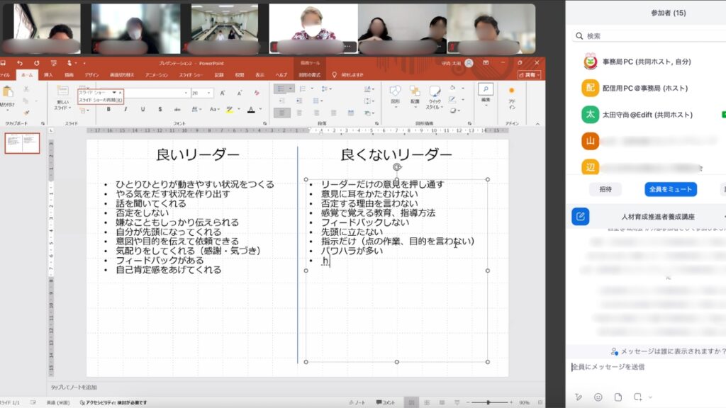Decrease font size with the smaller A

click(x=240, y=93)
